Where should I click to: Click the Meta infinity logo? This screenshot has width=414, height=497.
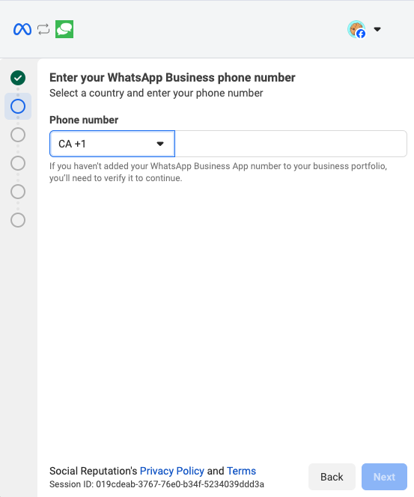pos(22,29)
